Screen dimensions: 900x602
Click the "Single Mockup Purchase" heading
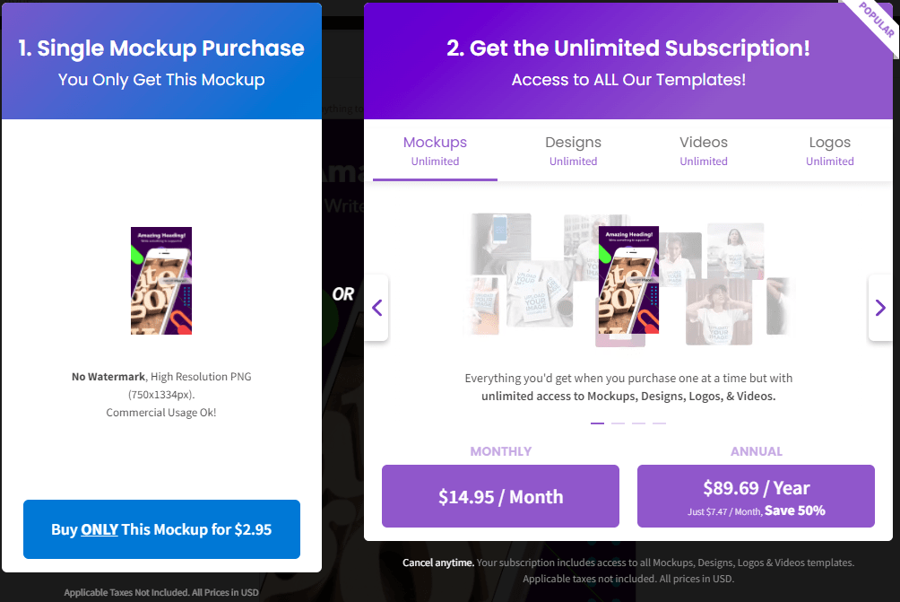point(161,48)
